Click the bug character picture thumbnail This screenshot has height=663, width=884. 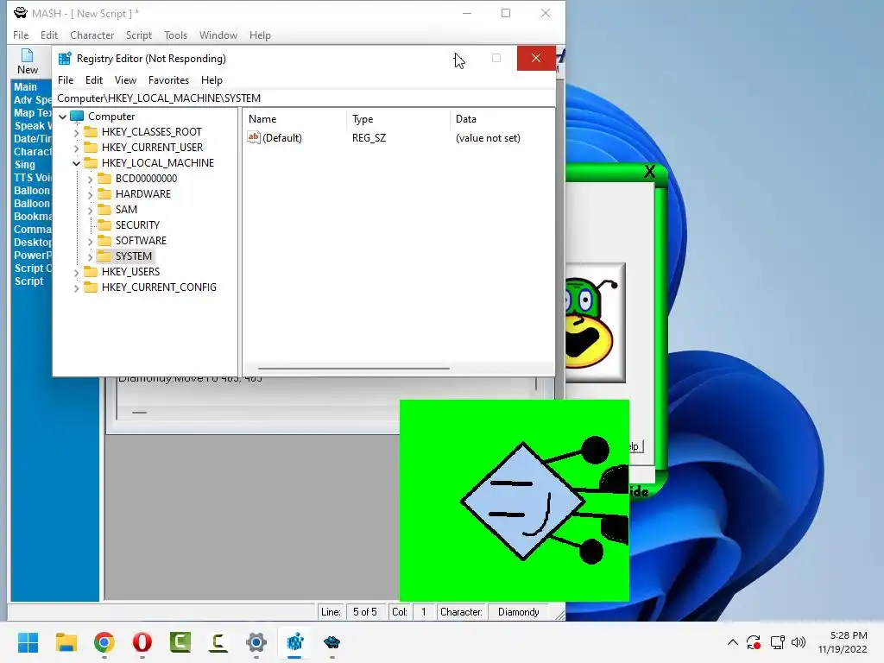[595, 323]
